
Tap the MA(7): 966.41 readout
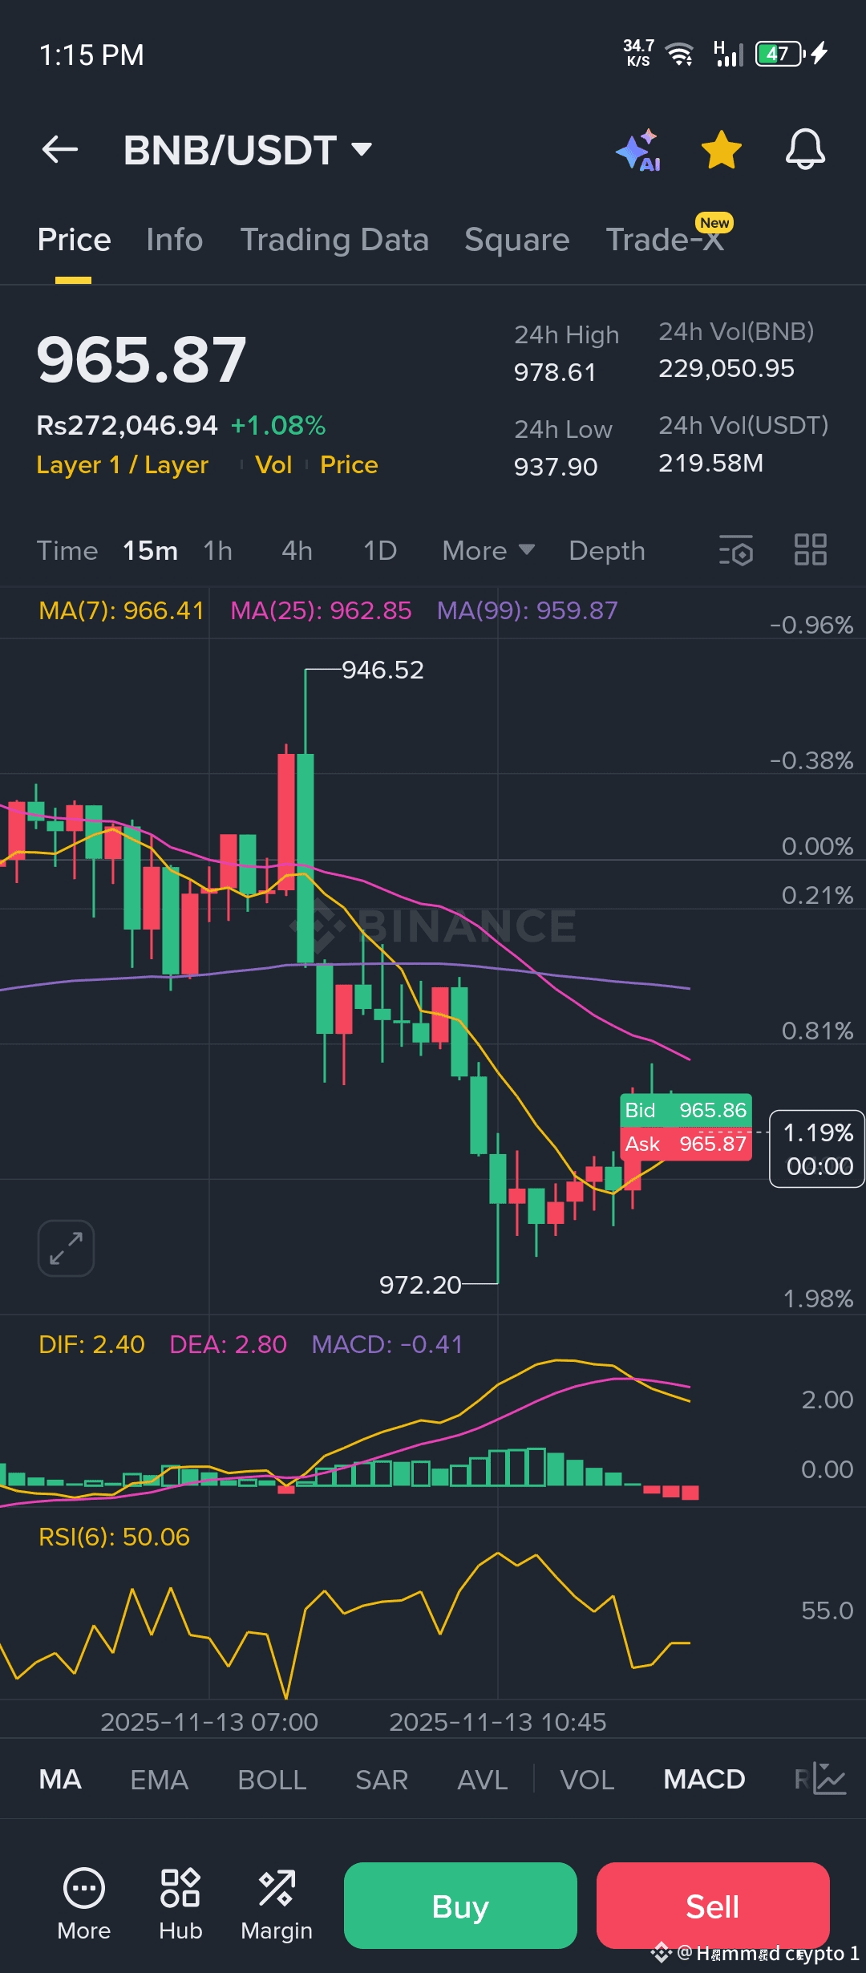(122, 611)
